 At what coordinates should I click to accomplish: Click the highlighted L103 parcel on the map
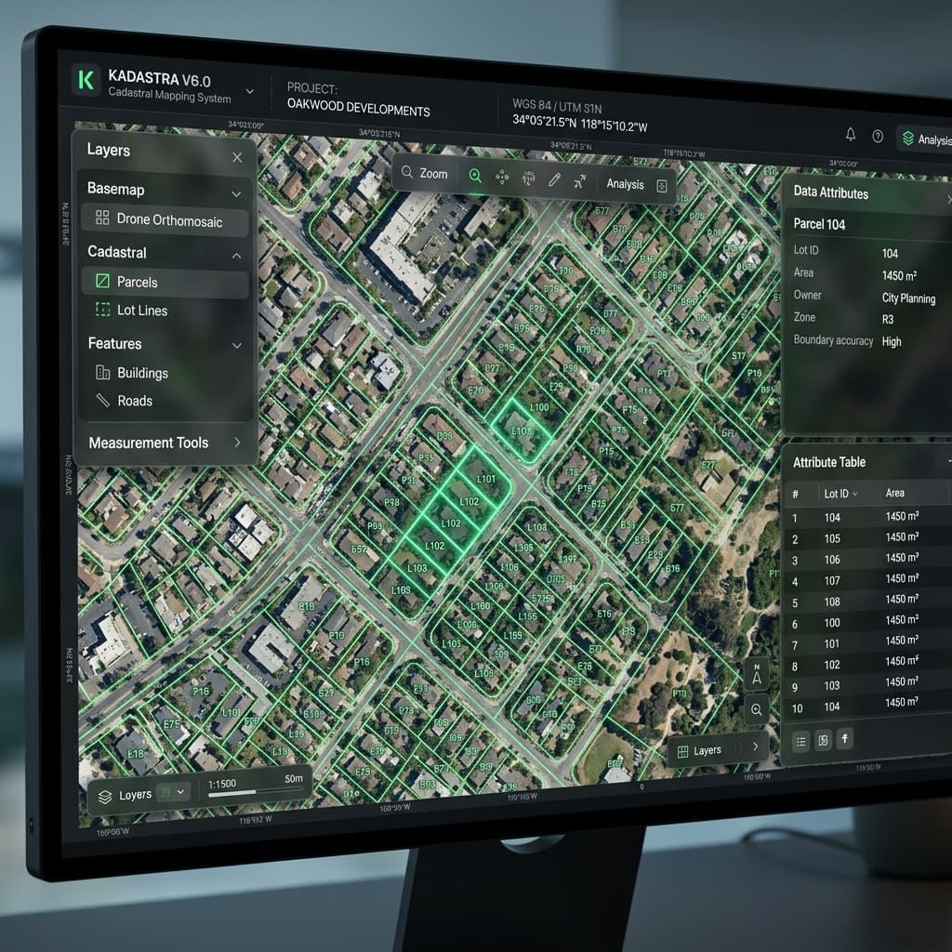pos(417,568)
